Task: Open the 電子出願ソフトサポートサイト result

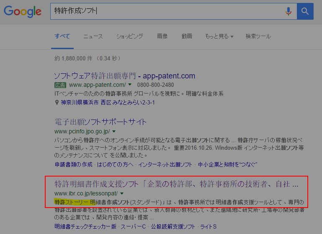Action: click(x=100, y=122)
